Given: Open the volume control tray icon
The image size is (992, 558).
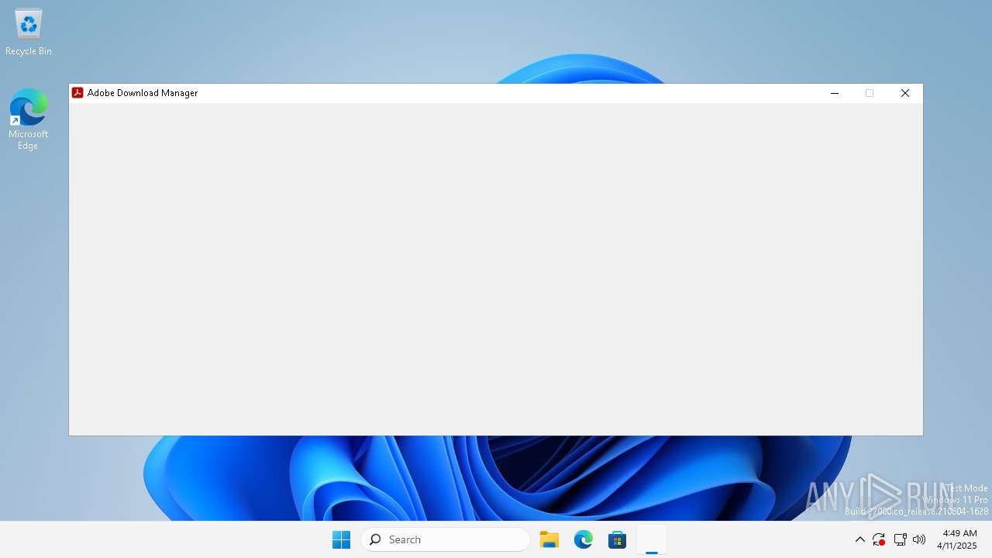Looking at the screenshot, I should tap(919, 539).
